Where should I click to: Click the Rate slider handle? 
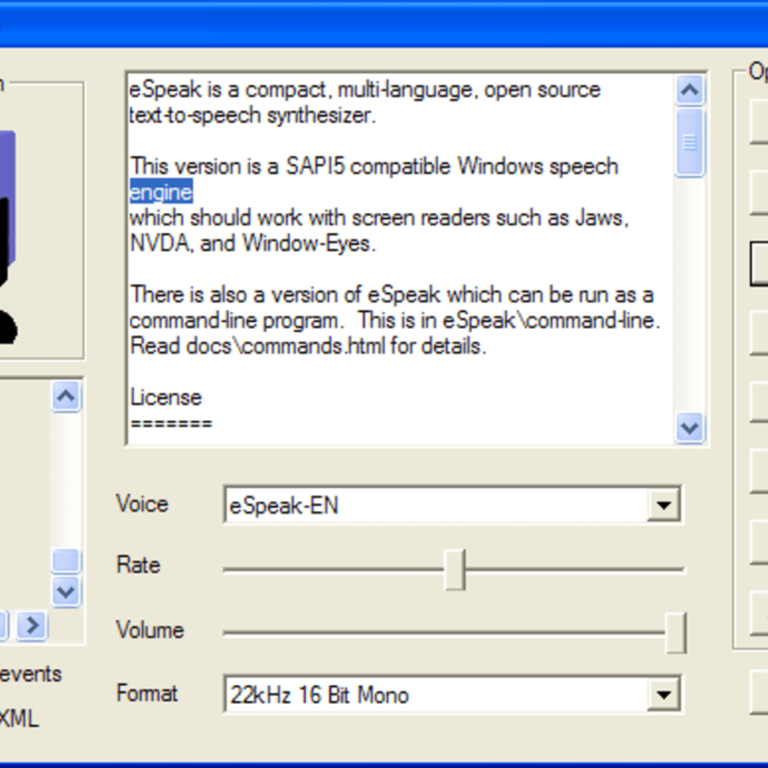pyautogui.click(x=455, y=569)
